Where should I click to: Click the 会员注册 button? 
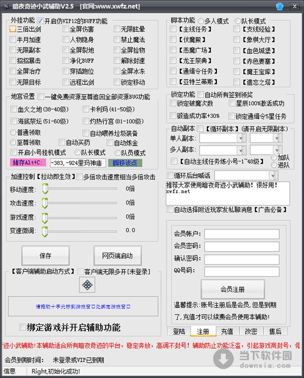(x=233, y=289)
